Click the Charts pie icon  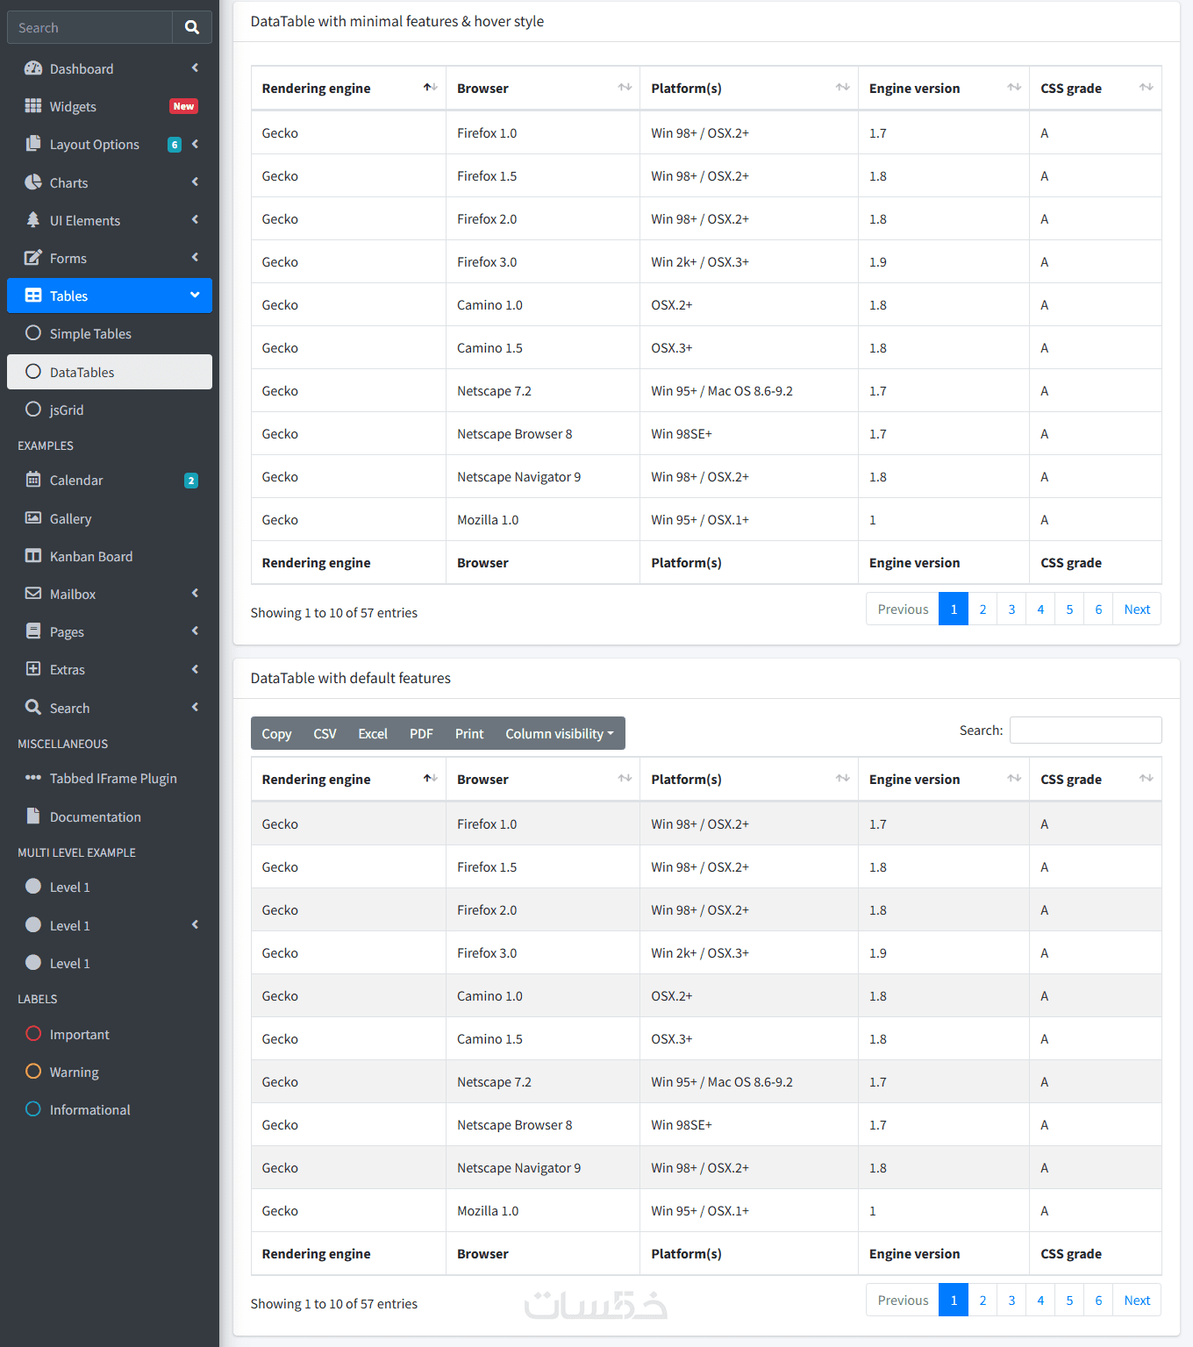coord(33,182)
